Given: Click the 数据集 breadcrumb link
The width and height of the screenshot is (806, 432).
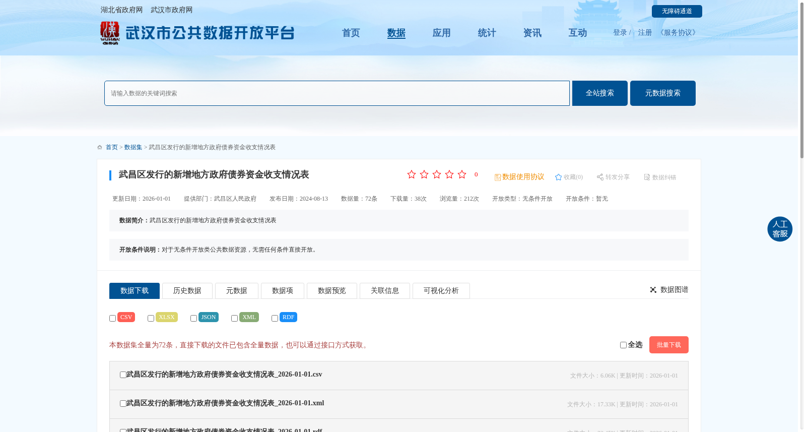Looking at the screenshot, I should (x=133, y=147).
